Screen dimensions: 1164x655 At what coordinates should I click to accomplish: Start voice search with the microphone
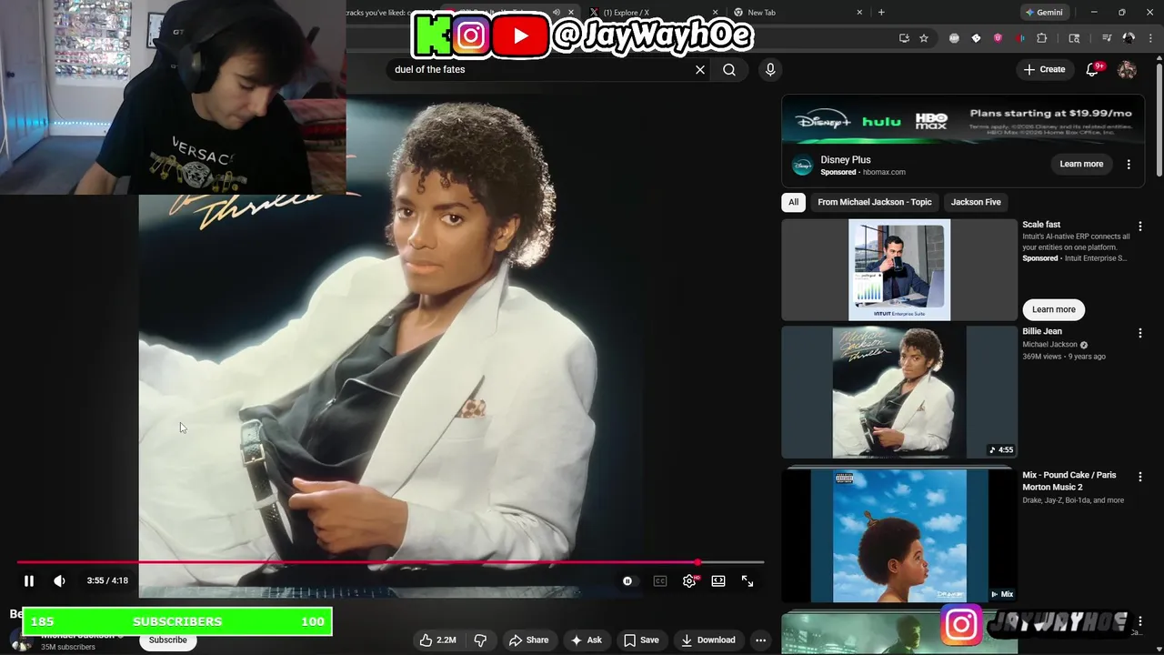click(x=770, y=69)
